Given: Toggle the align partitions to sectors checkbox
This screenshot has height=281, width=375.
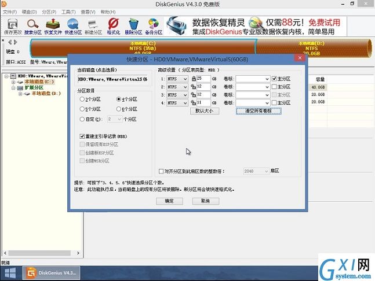Looking at the screenshot, I should [x=161, y=171].
